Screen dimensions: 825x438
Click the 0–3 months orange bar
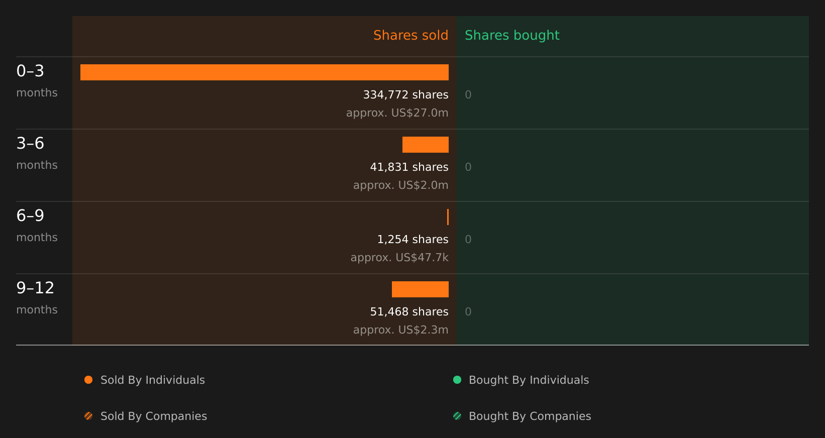click(264, 72)
